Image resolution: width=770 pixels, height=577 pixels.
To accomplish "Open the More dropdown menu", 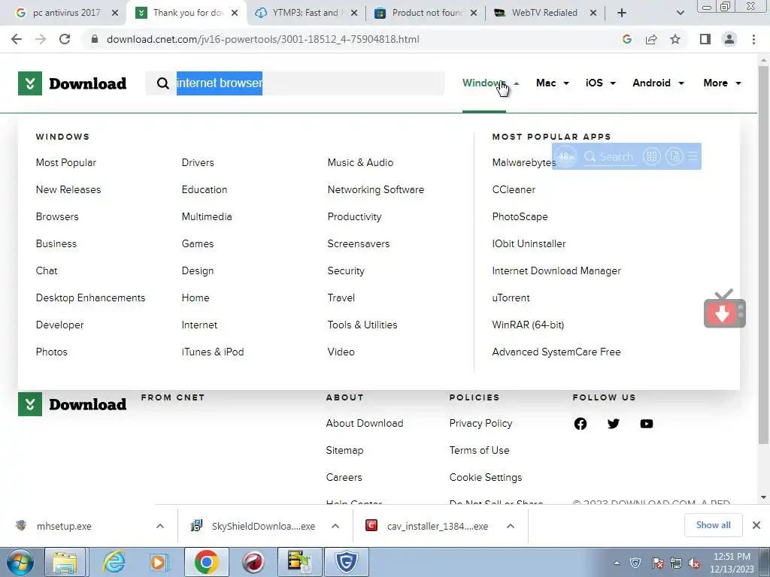I will [722, 83].
